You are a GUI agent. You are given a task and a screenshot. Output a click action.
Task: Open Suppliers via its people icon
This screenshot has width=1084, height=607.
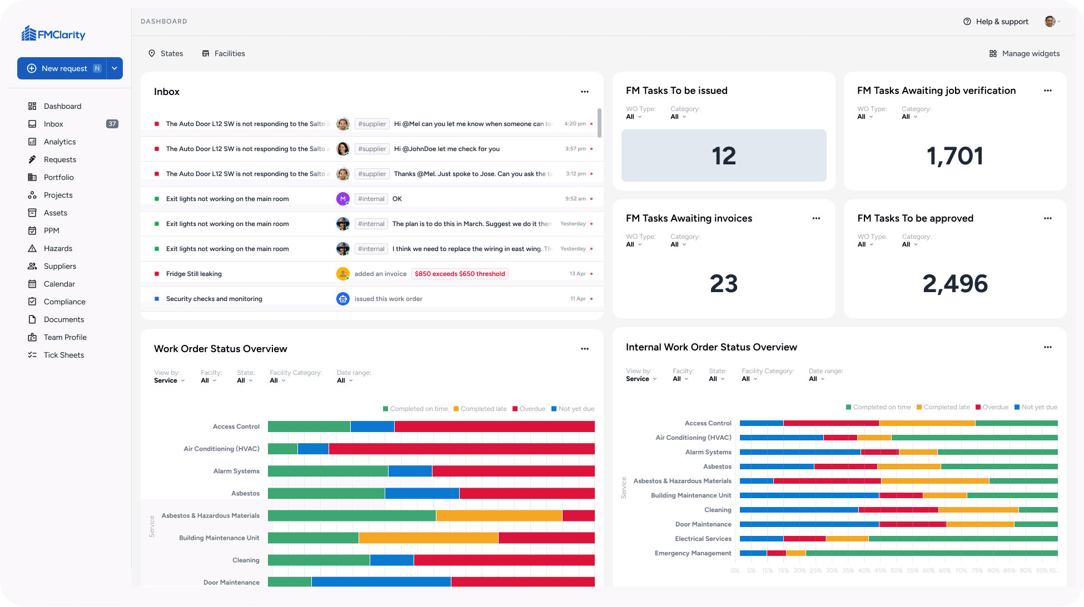coord(32,266)
